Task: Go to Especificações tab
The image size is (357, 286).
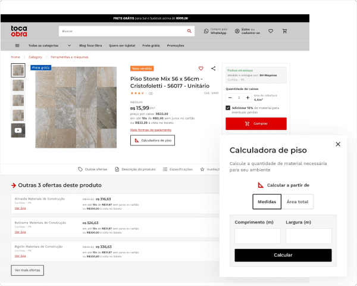Action: coord(178,169)
